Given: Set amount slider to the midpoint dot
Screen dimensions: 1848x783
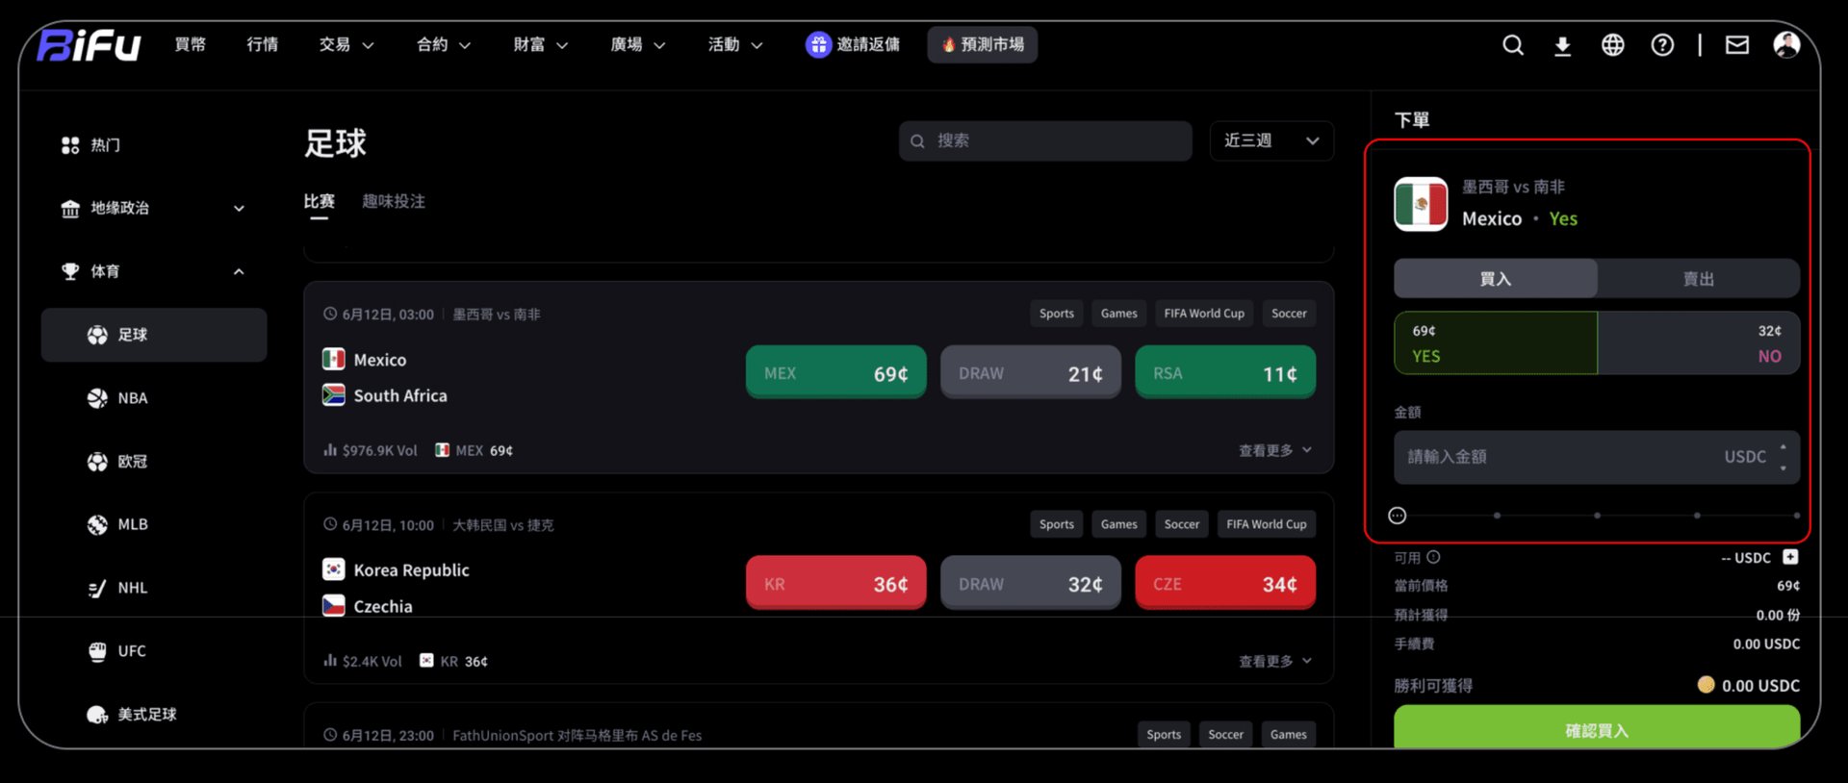Looking at the screenshot, I should 1597,516.
